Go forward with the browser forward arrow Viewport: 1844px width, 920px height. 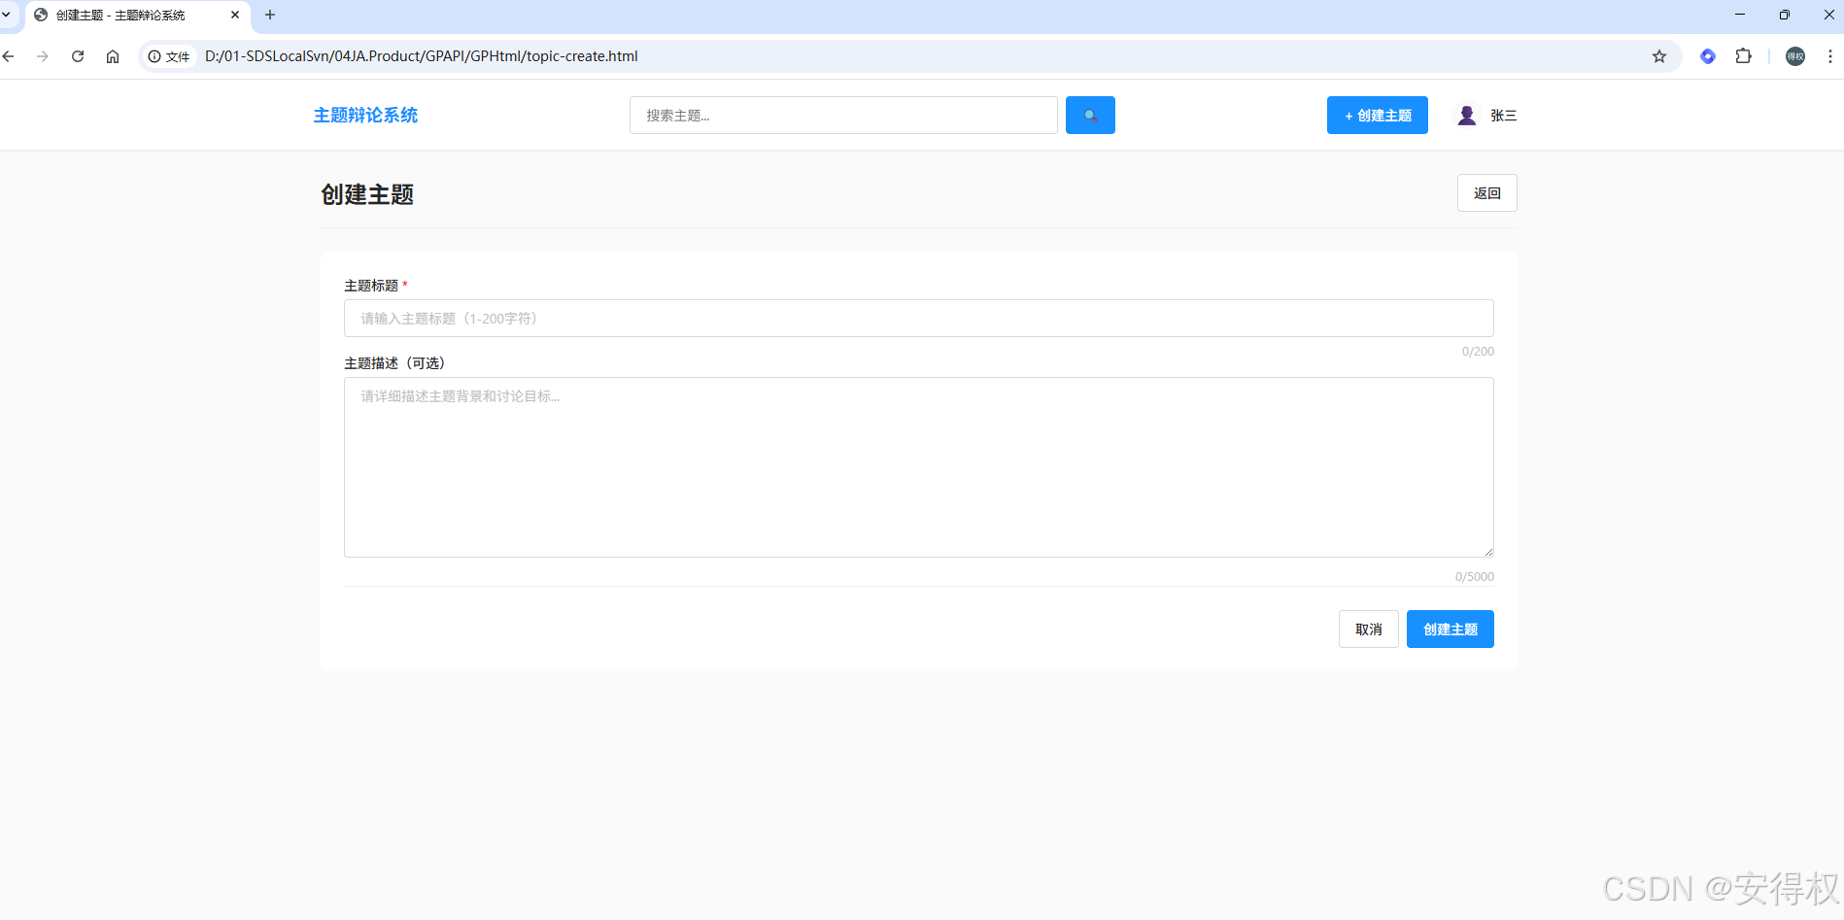43,56
